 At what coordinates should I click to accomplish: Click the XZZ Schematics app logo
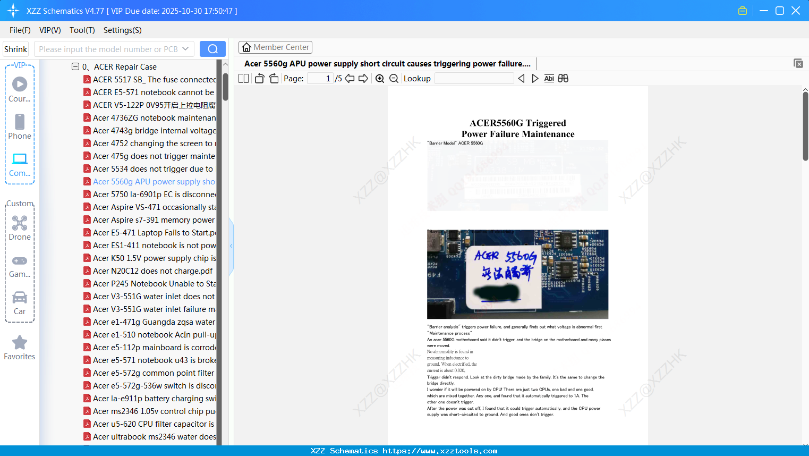coord(13,11)
